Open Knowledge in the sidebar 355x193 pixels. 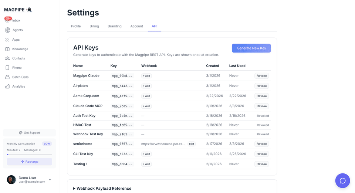tap(20, 49)
